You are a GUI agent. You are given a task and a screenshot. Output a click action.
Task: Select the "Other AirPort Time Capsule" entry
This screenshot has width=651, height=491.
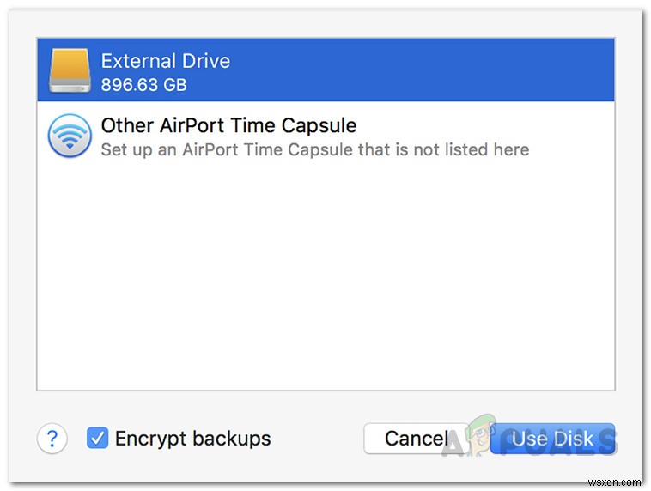[x=228, y=125]
